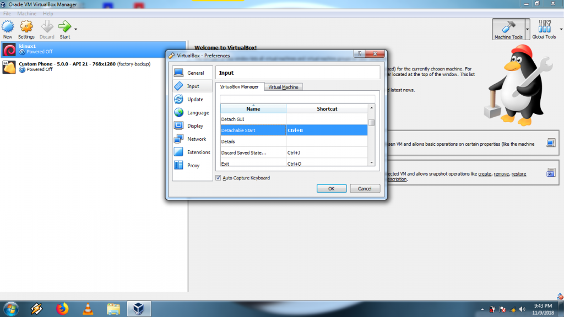Edit the Ctrl+B shortcut cell
This screenshot has width=564, height=317.
click(327, 130)
